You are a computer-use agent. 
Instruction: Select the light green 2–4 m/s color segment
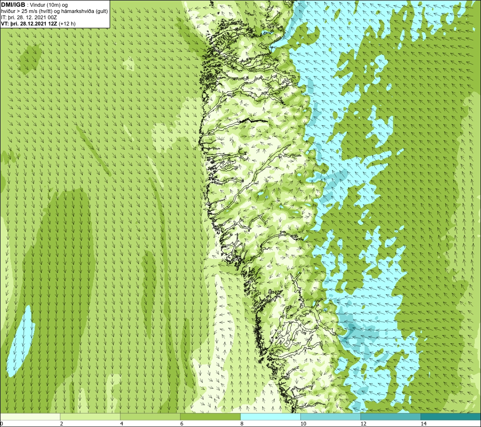coord(90,416)
